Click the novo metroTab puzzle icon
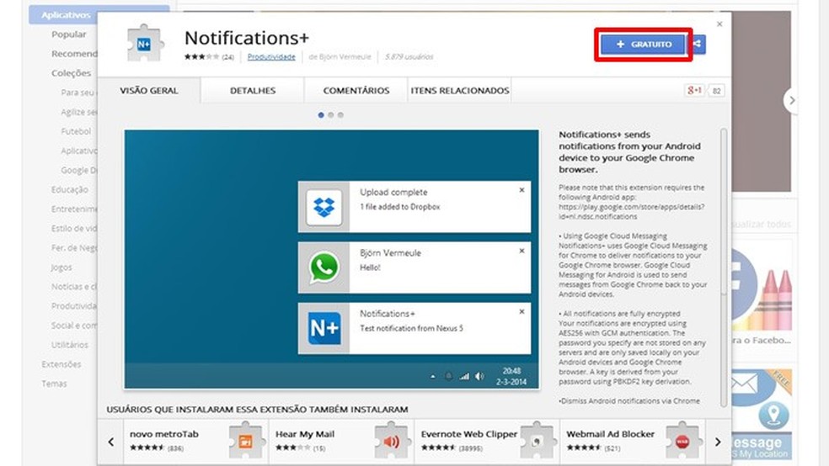829x466 pixels. (246, 440)
